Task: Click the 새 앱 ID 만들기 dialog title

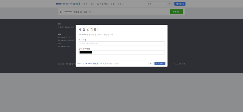Action: [x=89, y=30]
